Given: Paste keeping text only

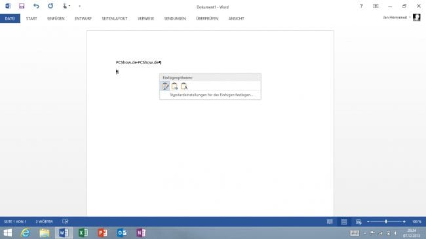Looking at the screenshot, I should (184, 86).
